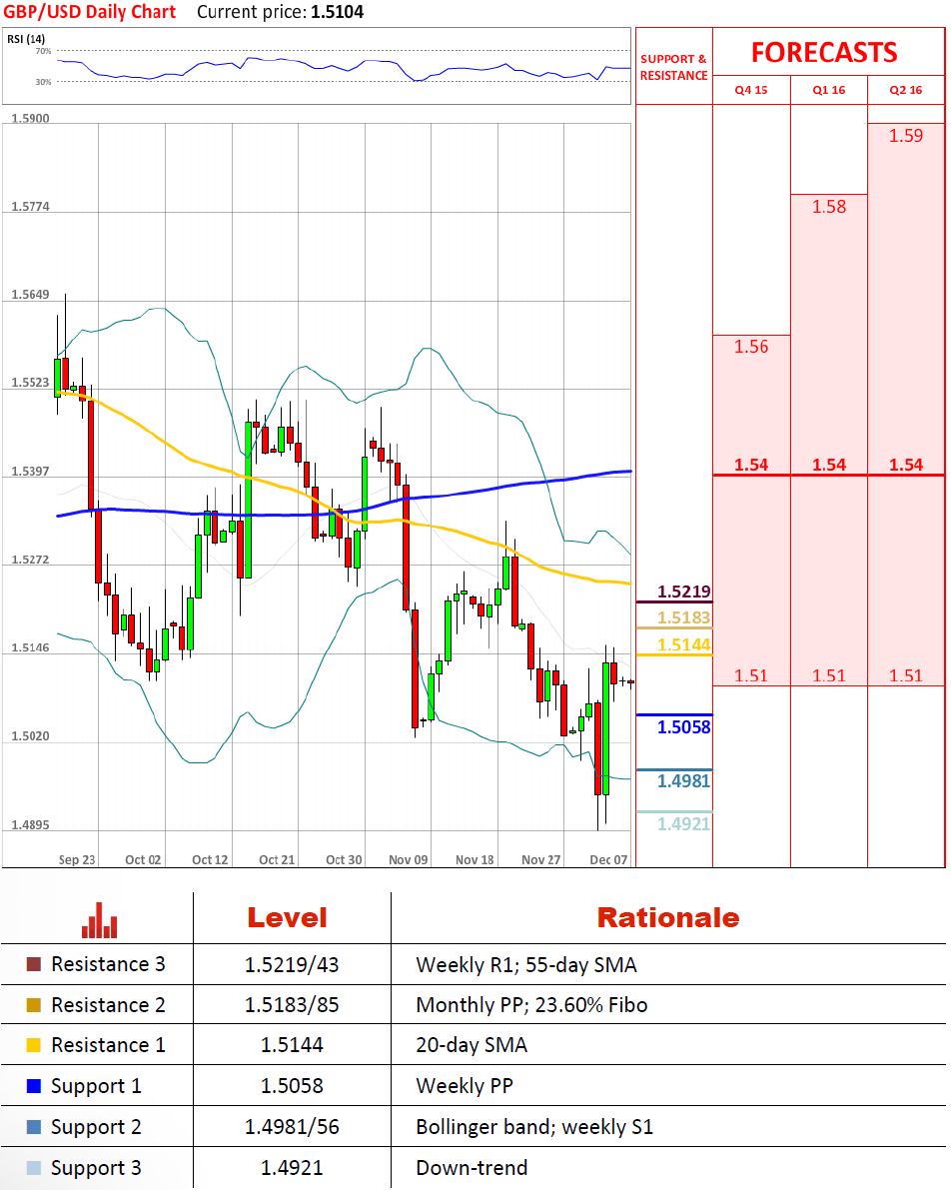Click the 1.5219/43 level cell
The width and height of the screenshot is (951, 1190).
(292, 964)
